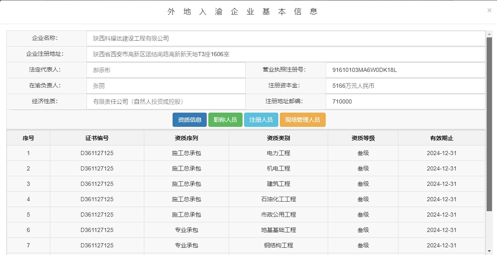
Task: Click the 在渝负责人 field 张丽
Action: [166, 86]
